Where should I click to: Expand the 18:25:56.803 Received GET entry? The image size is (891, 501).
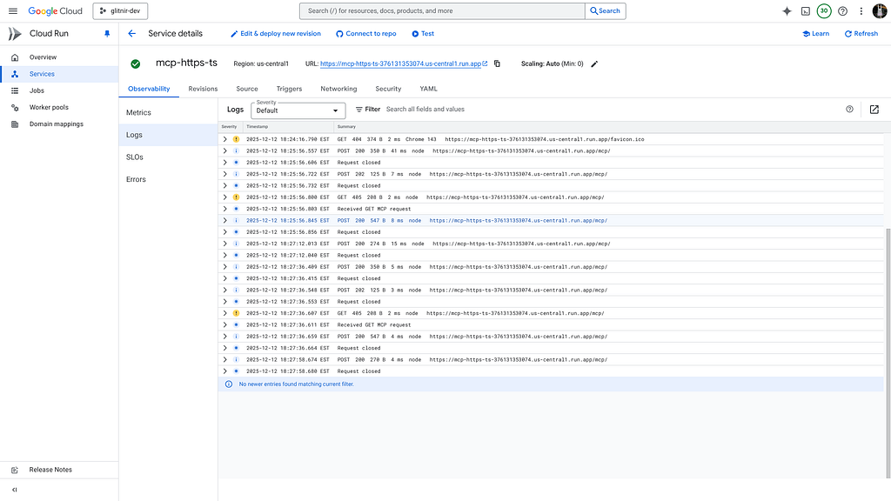225,209
